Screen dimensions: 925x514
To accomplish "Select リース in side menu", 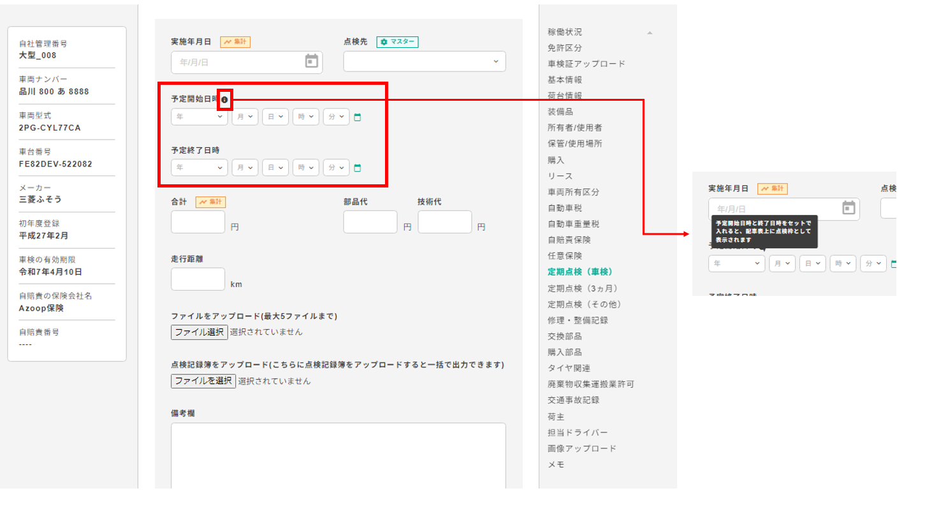I will click(560, 176).
